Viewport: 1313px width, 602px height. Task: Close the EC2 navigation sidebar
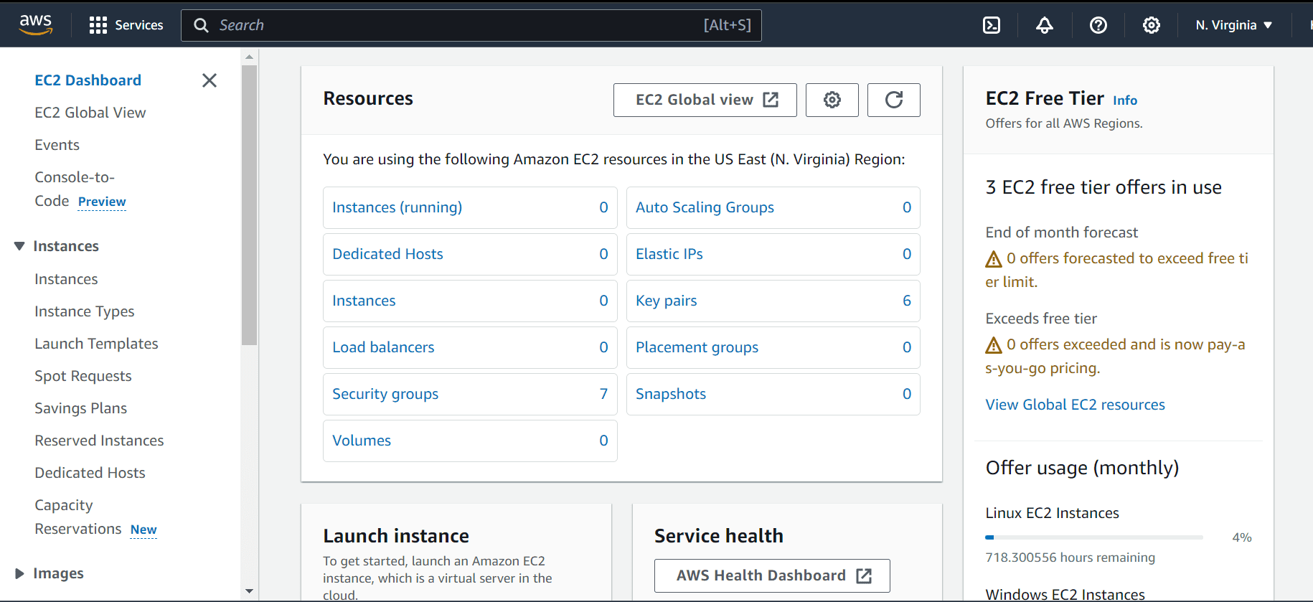point(210,80)
